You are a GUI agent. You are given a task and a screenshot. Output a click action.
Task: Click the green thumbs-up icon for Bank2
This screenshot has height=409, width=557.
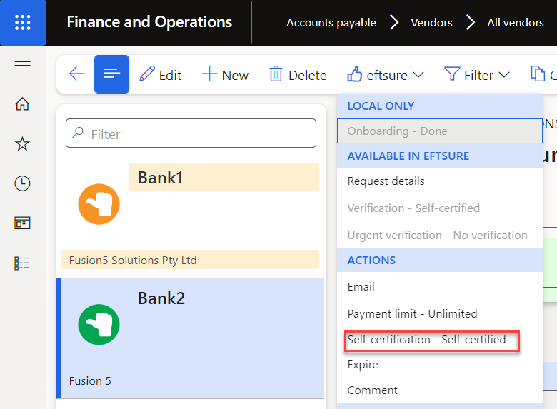[99, 325]
